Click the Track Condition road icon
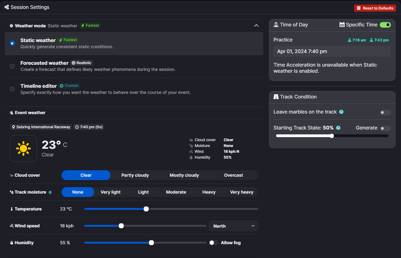 coord(276,97)
